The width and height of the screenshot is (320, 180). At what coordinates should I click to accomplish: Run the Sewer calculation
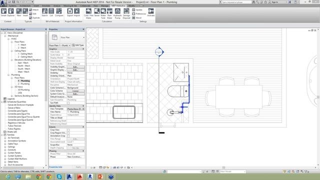pos(96,12)
